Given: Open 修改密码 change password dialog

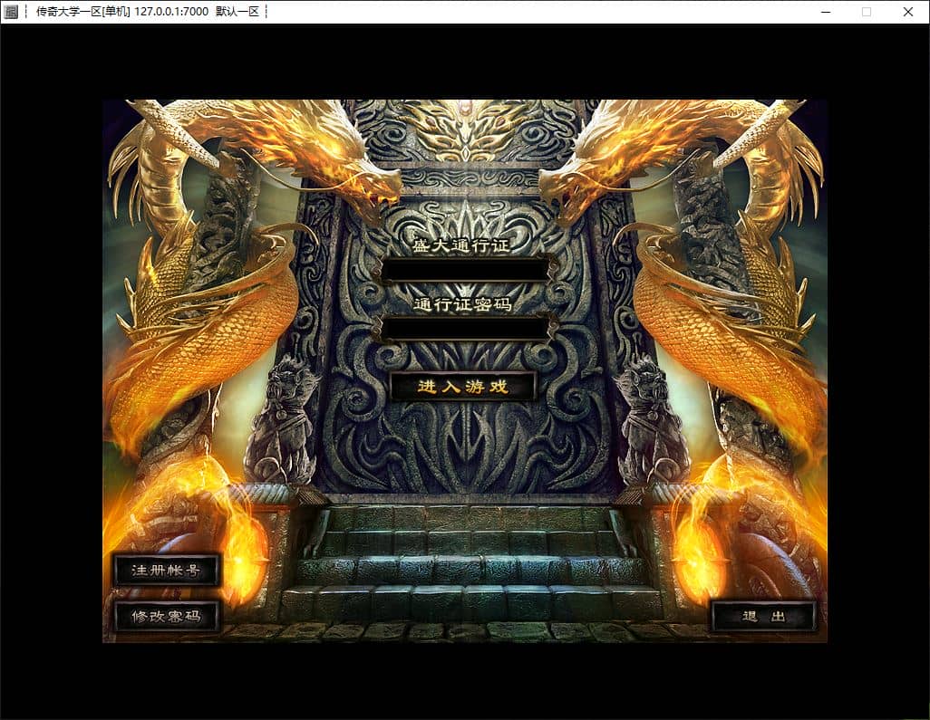Looking at the screenshot, I should (x=167, y=616).
